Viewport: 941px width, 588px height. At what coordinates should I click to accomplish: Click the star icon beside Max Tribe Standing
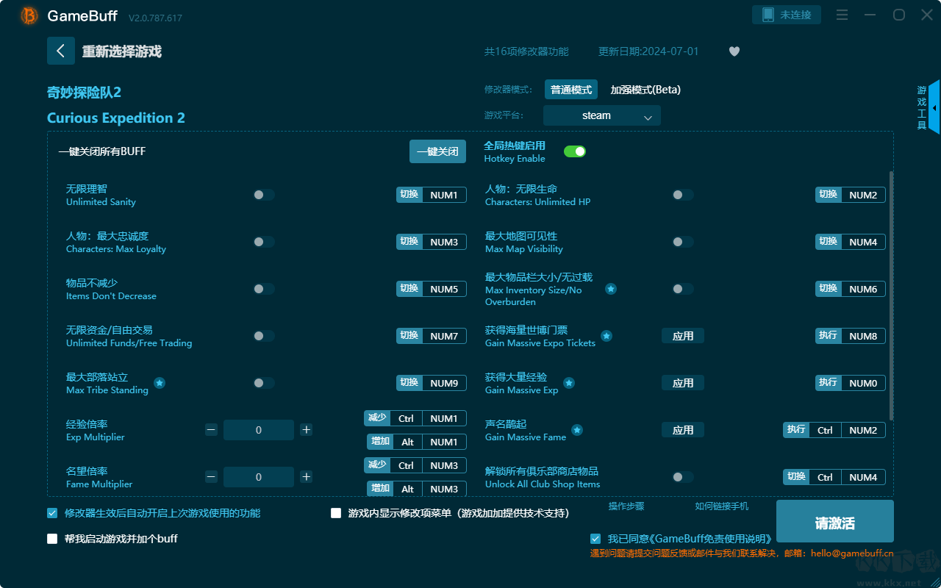(158, 383)
